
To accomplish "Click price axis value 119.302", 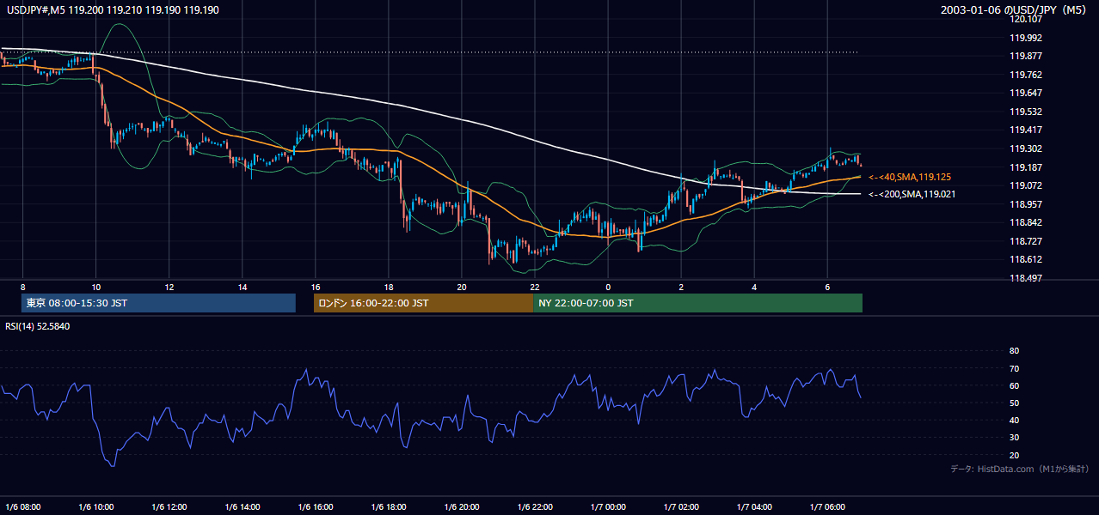I will 1026,148.
